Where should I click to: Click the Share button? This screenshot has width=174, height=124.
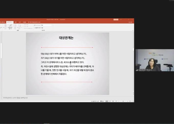(130, 22)
